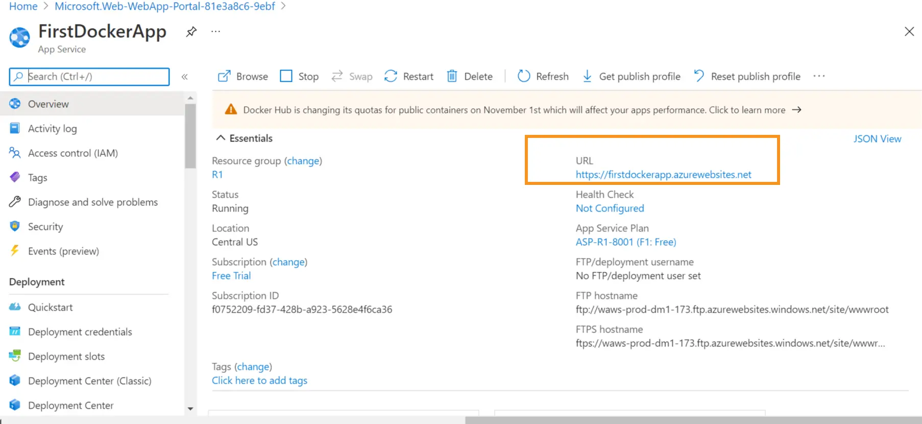Click the sidebar scroll down arrow

(x=190, y=409)
